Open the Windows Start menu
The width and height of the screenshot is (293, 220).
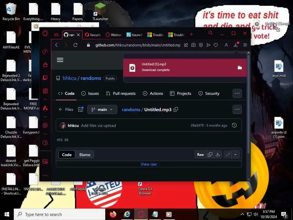pos(7,214)
